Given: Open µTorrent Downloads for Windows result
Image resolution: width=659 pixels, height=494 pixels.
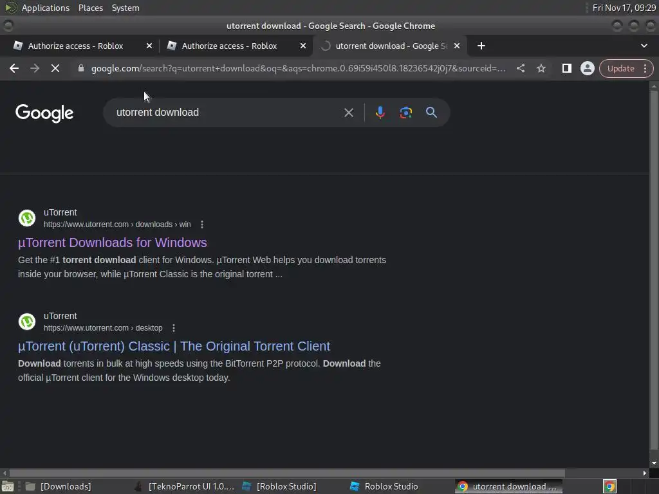Looking at the screenshot, I should click(x=113, y=242).
